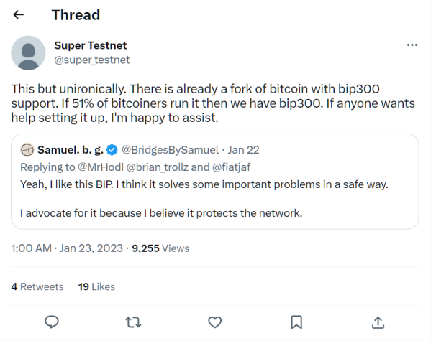Click Samuel b. g. quoted avatar
This screenshot has width=436, height=346.
click(28, 150)
